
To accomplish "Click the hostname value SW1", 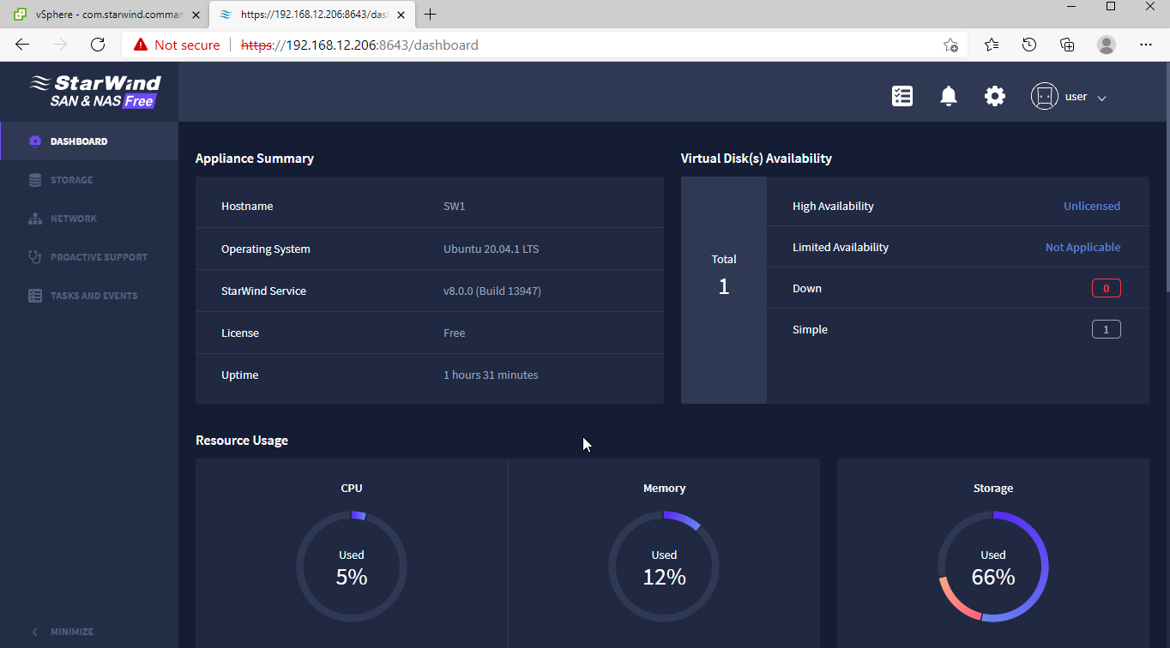I will pyautogui.click(x=455, y=207).
